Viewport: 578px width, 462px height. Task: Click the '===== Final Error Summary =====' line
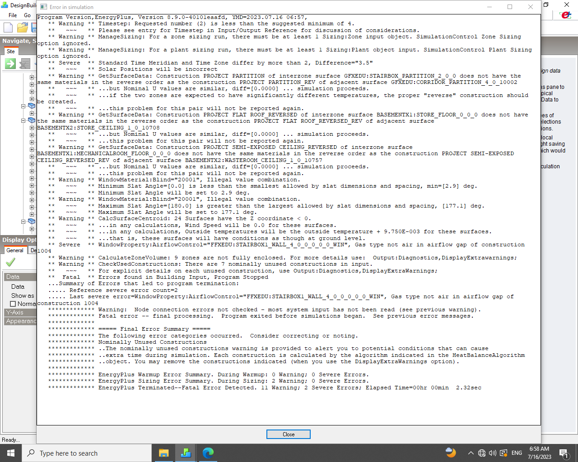(154, 329)
